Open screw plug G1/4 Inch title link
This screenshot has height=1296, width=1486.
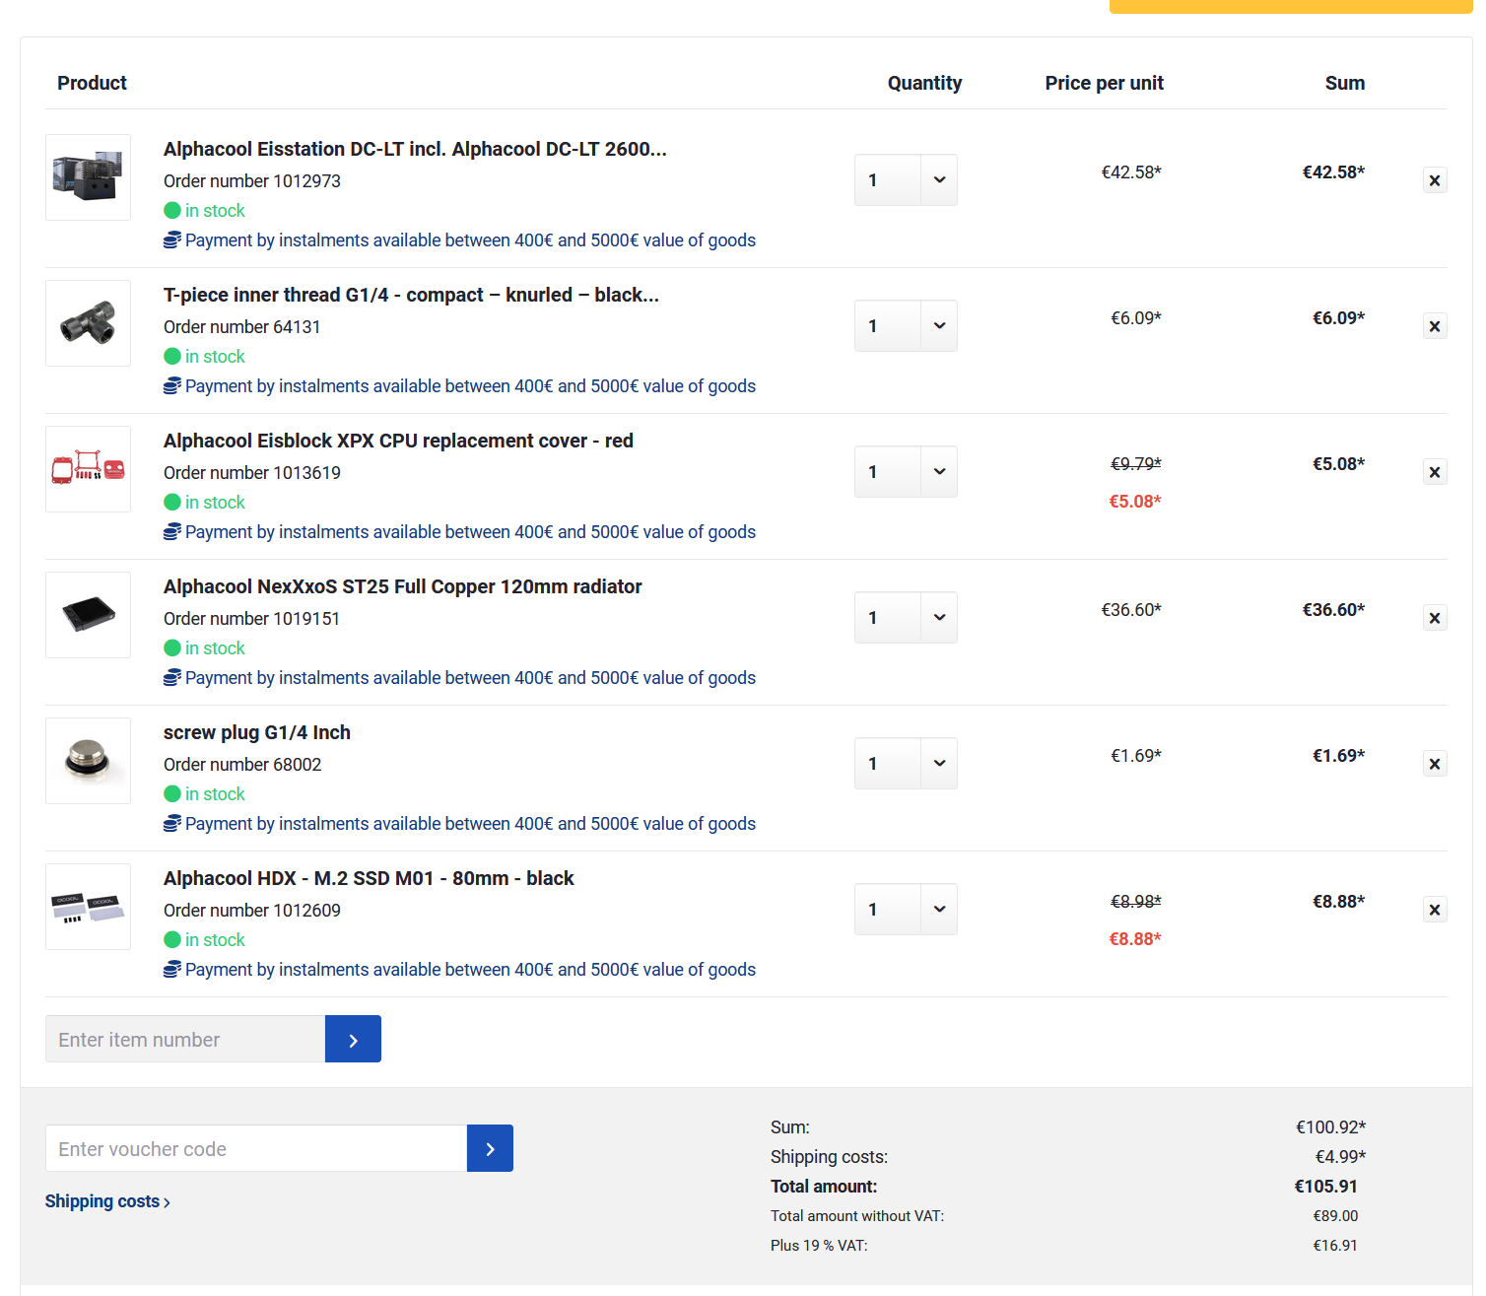(257, 732)
